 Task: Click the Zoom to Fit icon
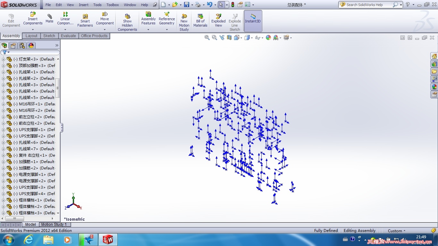(207, 37)
